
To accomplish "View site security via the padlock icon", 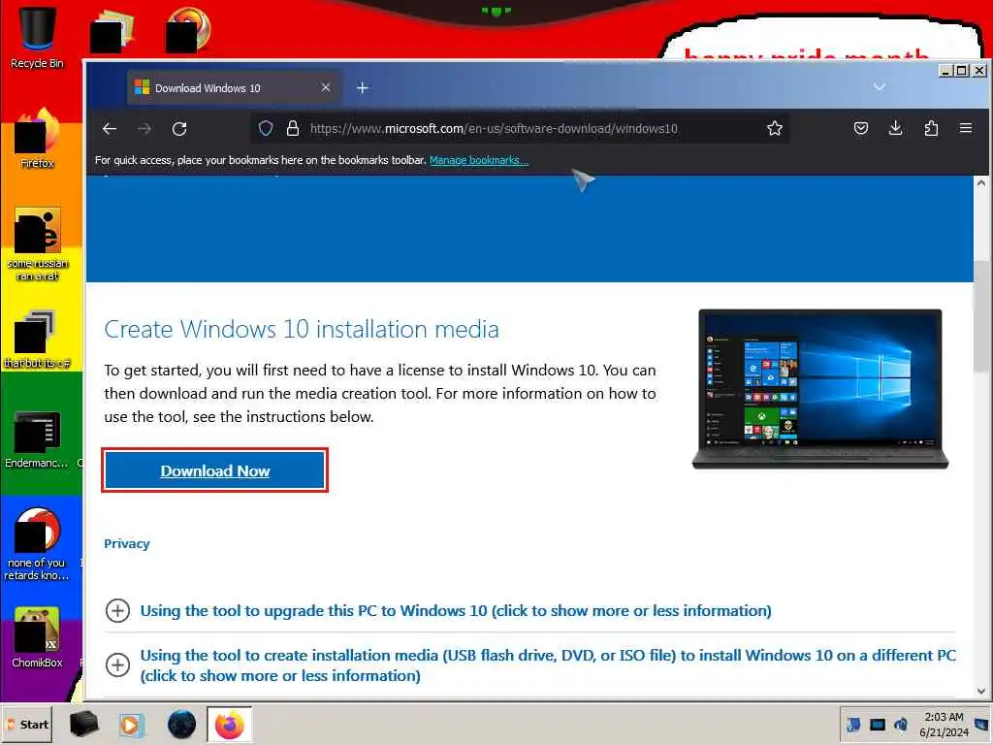I will [x=293, y=129].
